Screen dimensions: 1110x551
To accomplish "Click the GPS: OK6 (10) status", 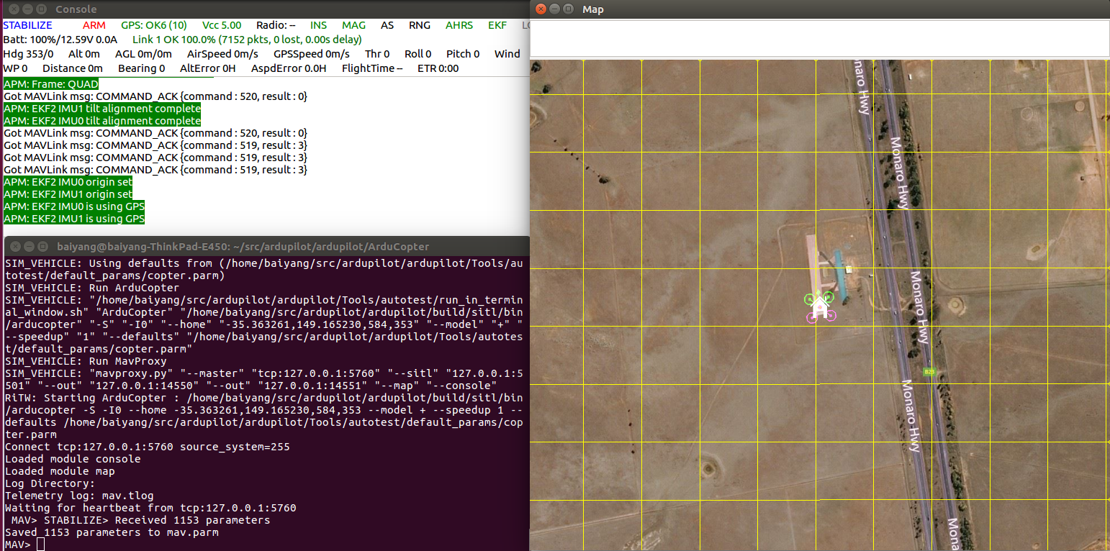I will [x=154, y=25].
